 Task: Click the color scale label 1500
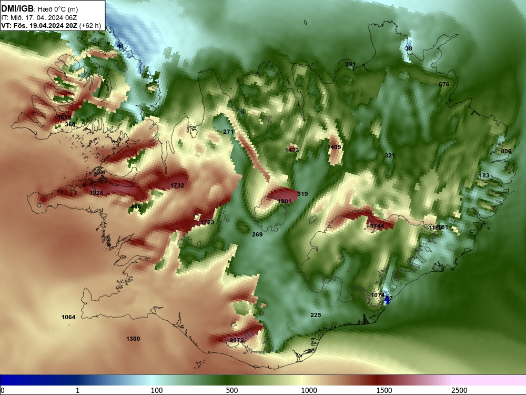coord(384,390)
